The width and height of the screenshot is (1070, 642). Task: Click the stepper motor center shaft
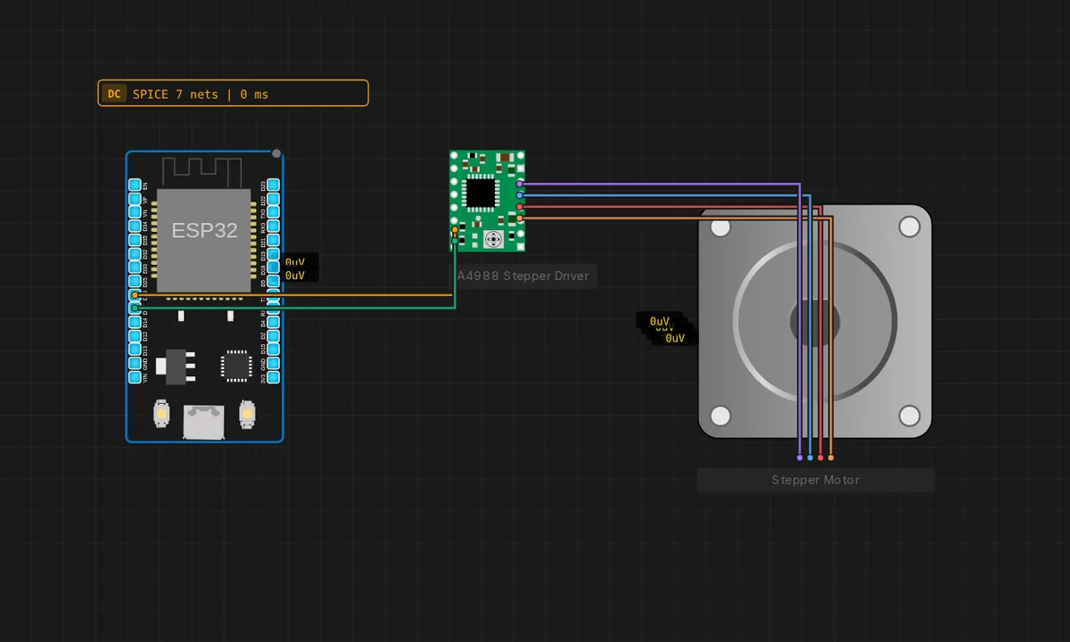click(815, 321)
